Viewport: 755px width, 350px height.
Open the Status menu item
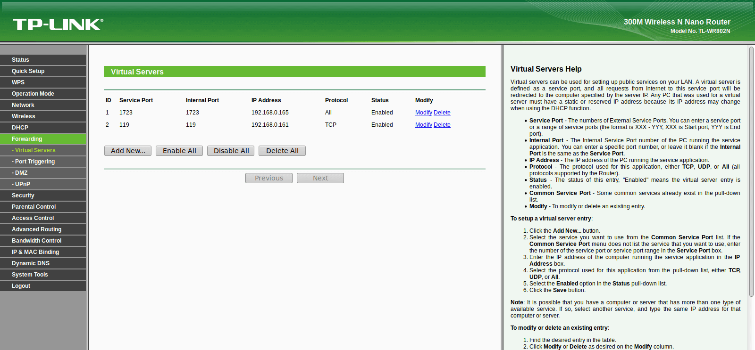[x=43, y=60]
